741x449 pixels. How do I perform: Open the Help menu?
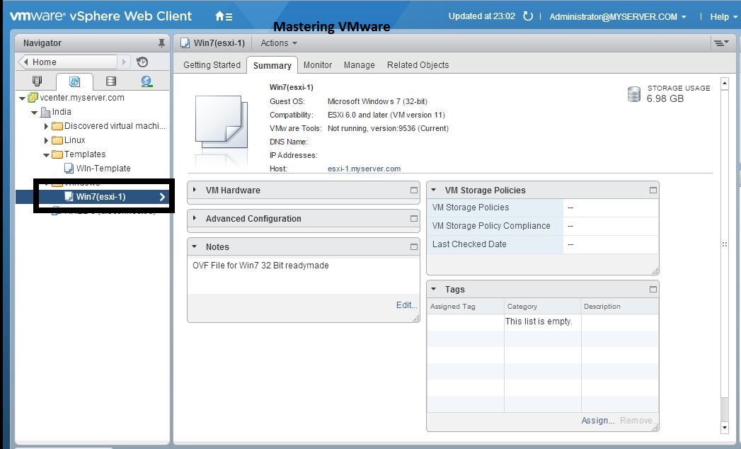[x=723, y=16]
